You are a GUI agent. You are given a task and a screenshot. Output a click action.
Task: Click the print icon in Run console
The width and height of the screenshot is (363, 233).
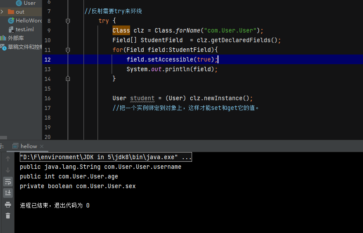tap(7, 204)
